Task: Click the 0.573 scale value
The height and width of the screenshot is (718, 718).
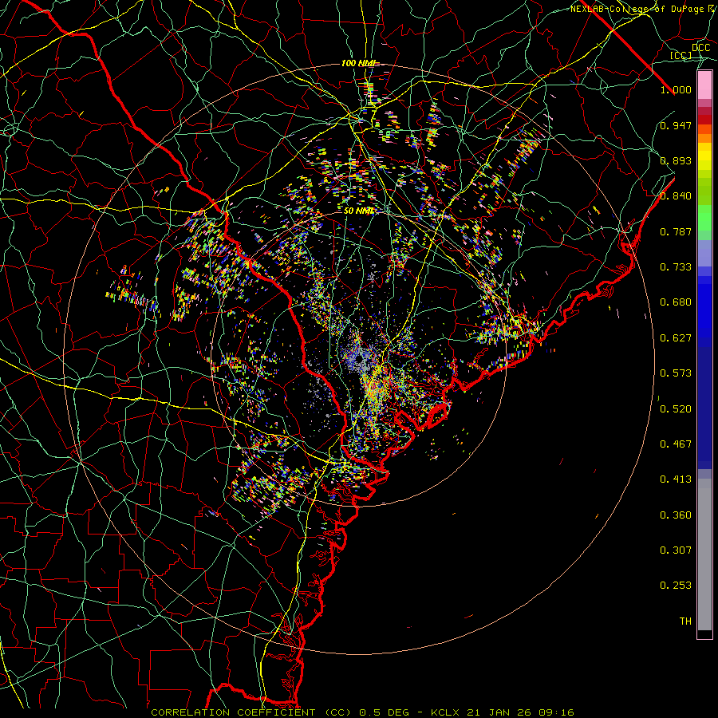Action: click(676, 373)
